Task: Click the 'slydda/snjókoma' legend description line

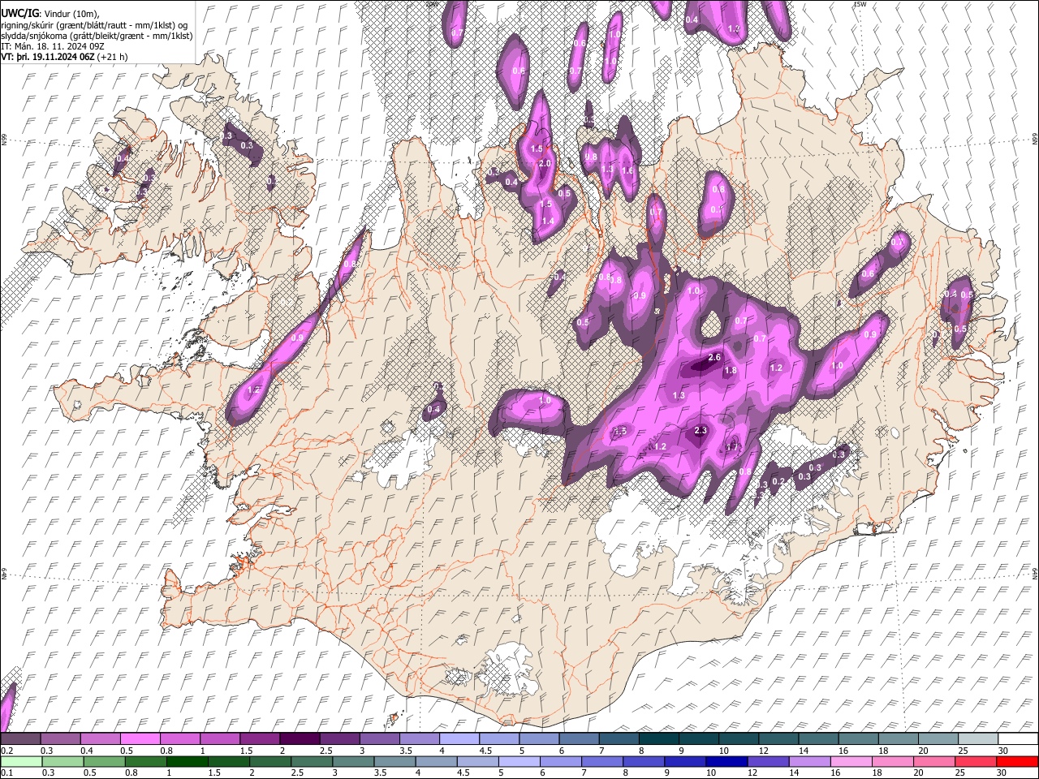Action: [x=97, y=36]
